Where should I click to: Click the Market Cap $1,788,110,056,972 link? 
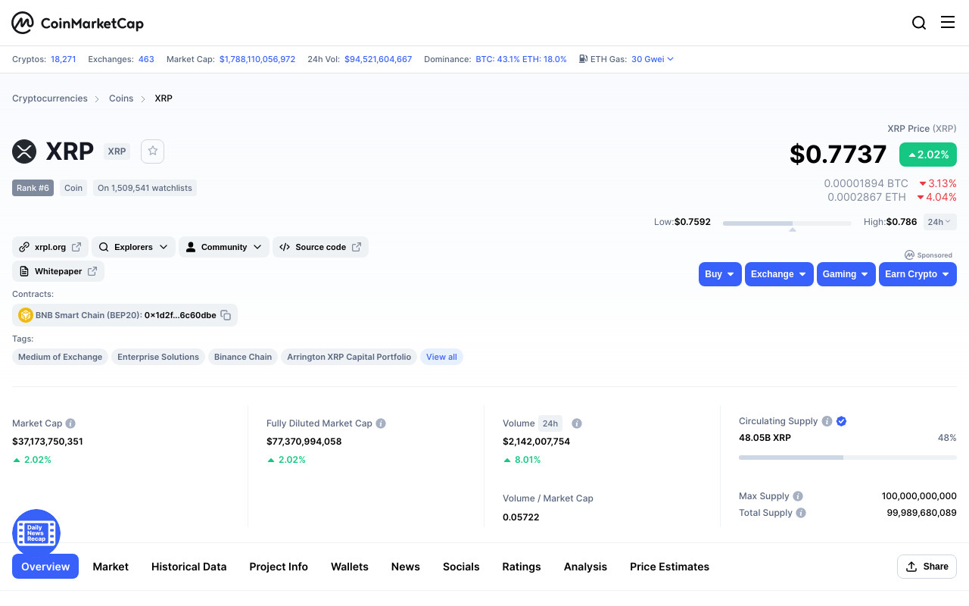257,59
